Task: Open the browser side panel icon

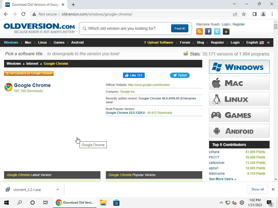Action: (x=255, y=14)
